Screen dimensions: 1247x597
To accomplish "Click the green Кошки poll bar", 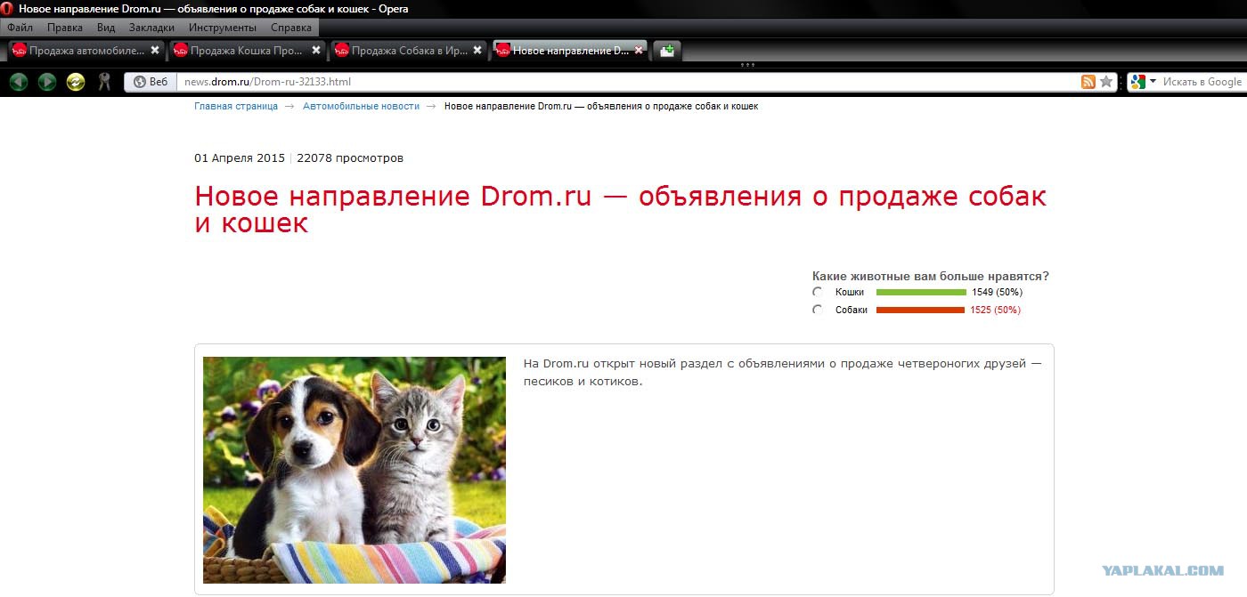I will (921, 292).
